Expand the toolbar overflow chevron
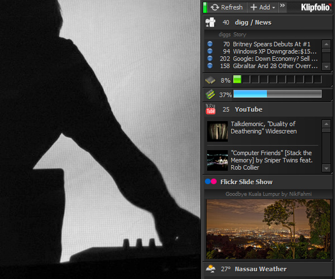This screenshot has width=335, height=279. tap(283, 6)
